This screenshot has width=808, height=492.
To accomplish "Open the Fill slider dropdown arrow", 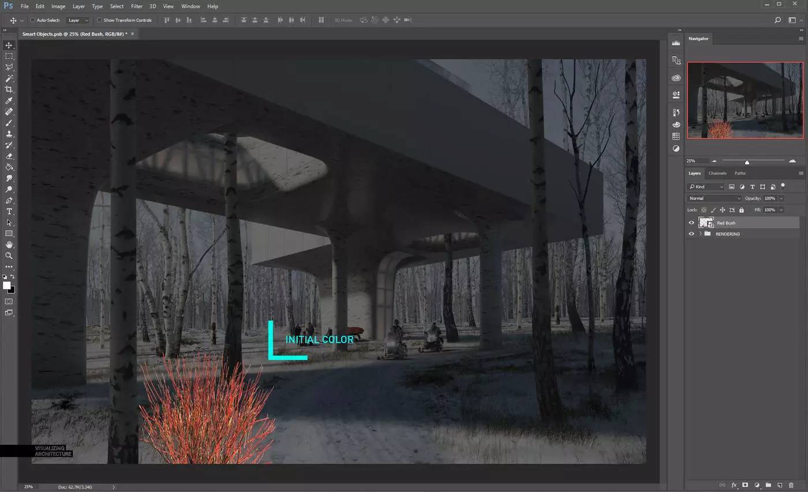I will coord(781,210).
